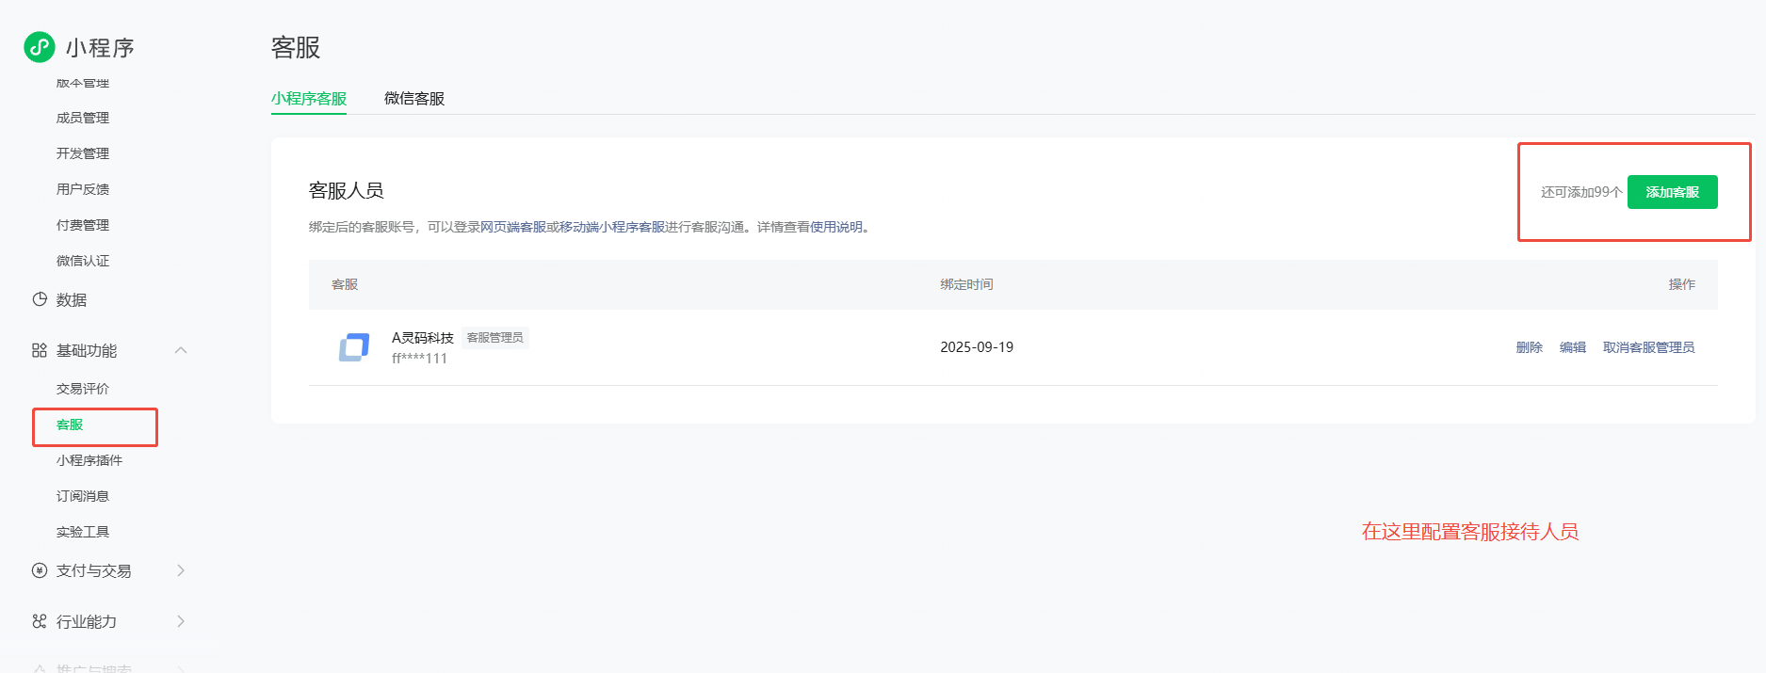Click the A灵码科技 avatar icon
This screenshot has width=1766, height=673.
pos(354,347)
